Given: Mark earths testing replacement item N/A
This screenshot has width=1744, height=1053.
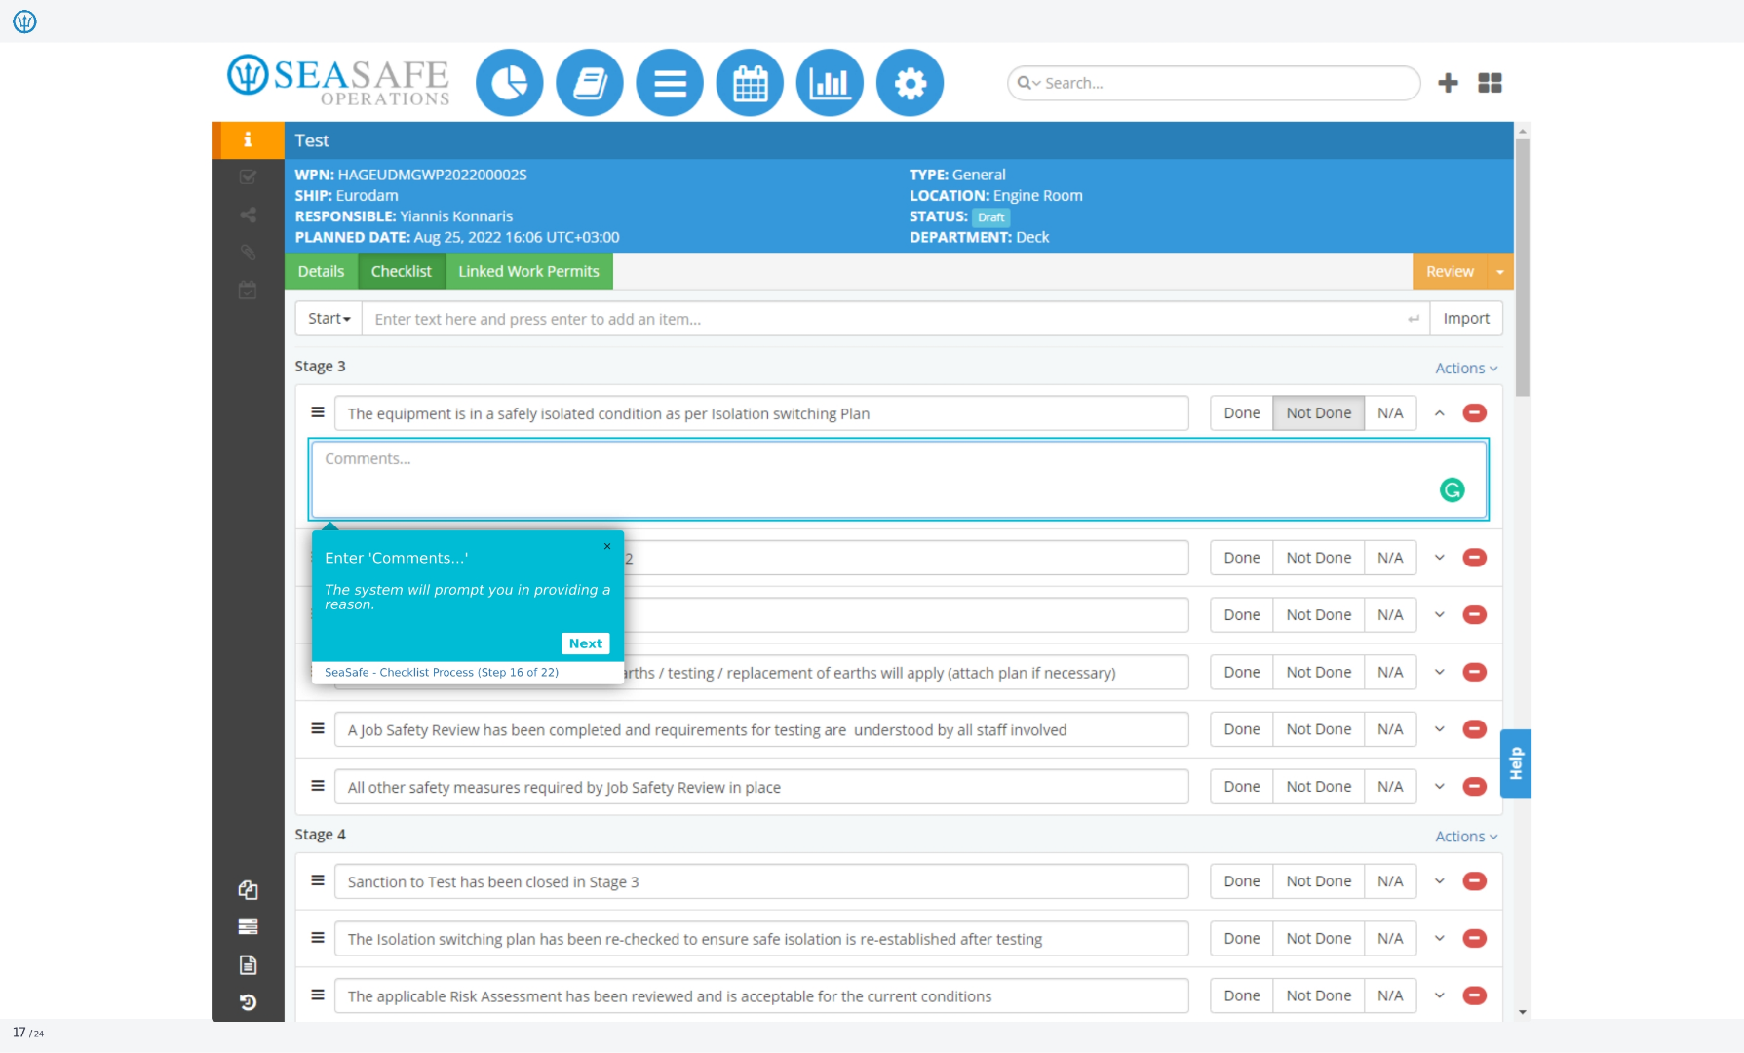Looking at the screenshot, I should pos(1390,672).
